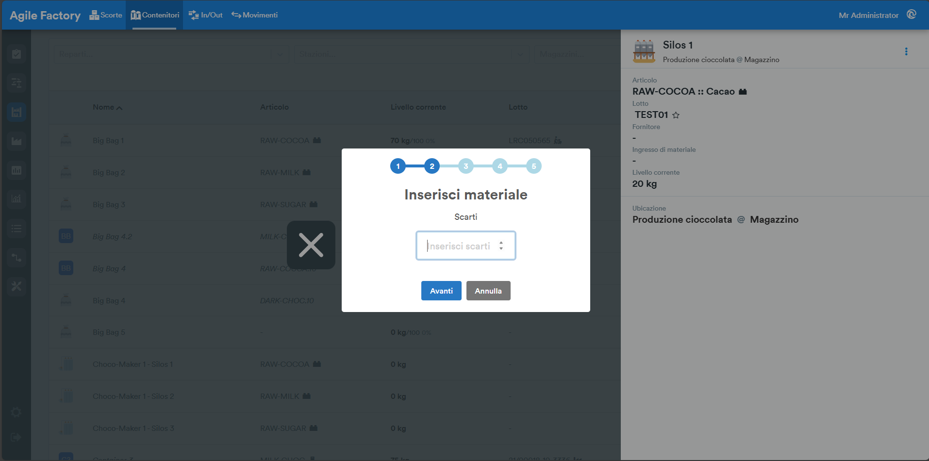
Task: Select the Big Bag 5 row
Action: (334, 332)
